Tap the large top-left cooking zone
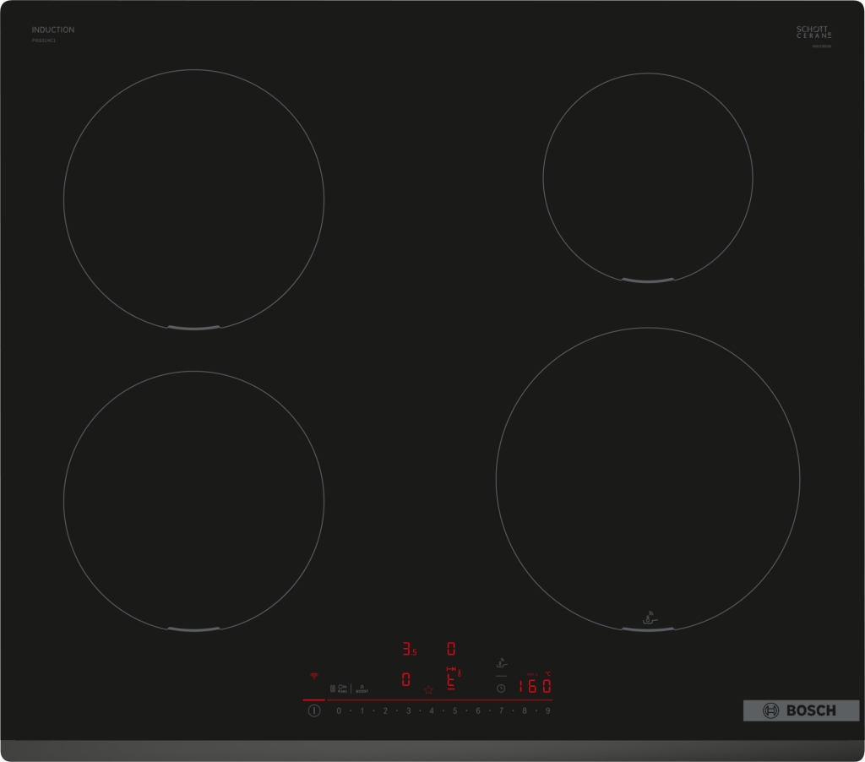The height and width of the screenshot is (762, 865). [193, 199]
